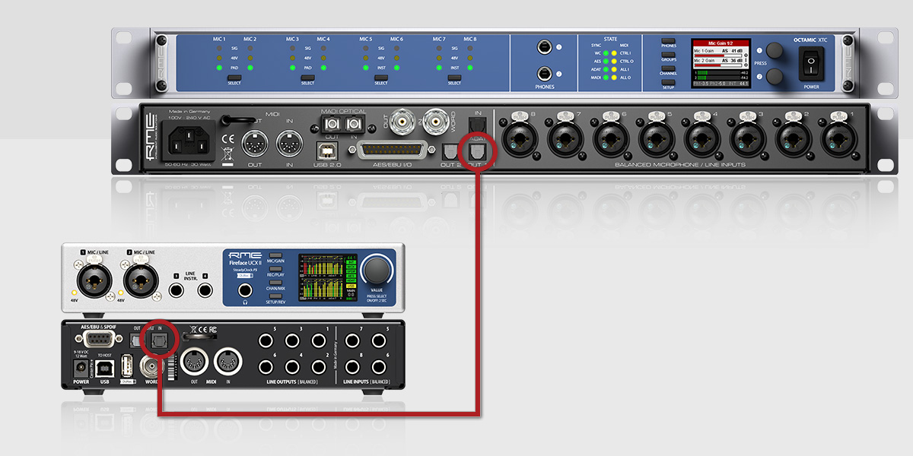Hit the GROUPS button on Octamic XTC
This screenshot has height=456, width=913.
[x=668, y=55]
